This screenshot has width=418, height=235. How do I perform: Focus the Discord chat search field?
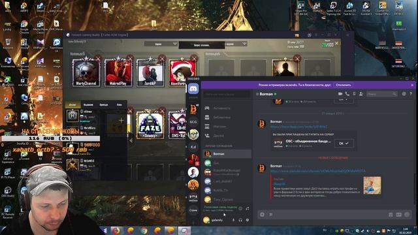point(381,94)
